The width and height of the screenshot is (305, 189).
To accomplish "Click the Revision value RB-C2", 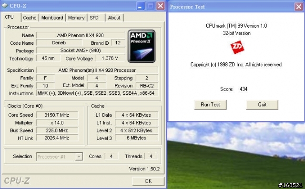I will click(x=147, y=86).
